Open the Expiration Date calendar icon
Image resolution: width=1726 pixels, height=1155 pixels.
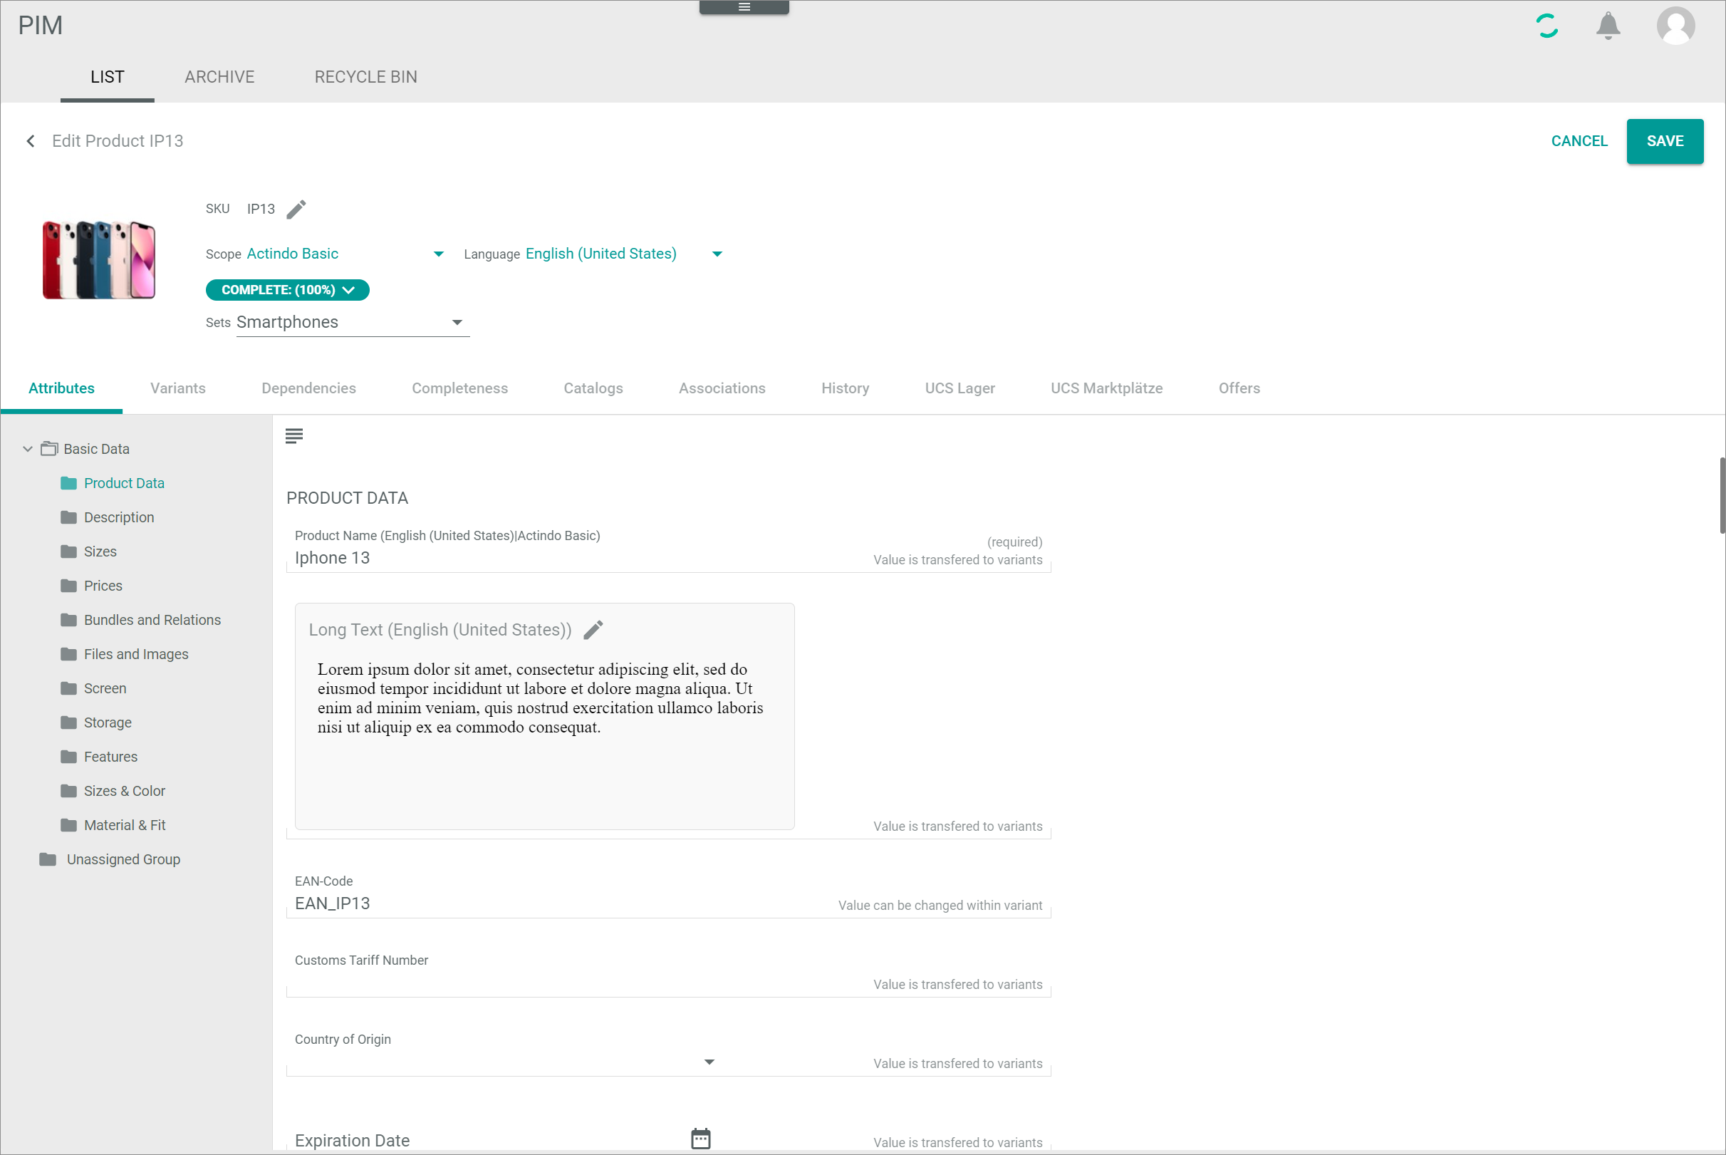tap(701, 1138)
